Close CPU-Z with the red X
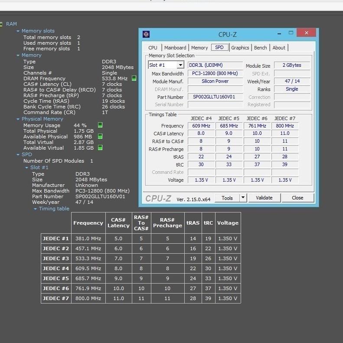The width and height of the screenshot is (343, 343). pyautogui.click(x=306, y=33)
